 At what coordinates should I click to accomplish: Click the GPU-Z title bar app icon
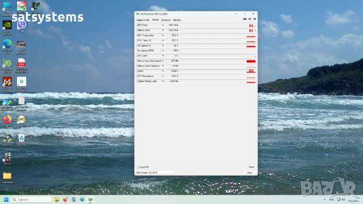(137, 14)
